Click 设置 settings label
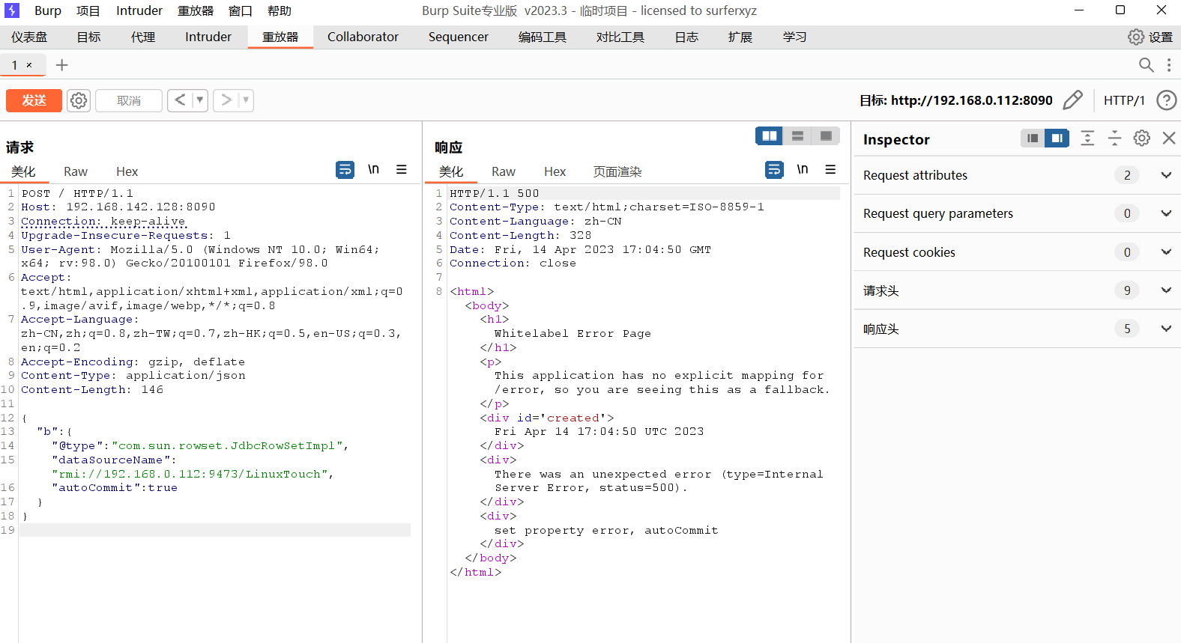 point(1160,37)
